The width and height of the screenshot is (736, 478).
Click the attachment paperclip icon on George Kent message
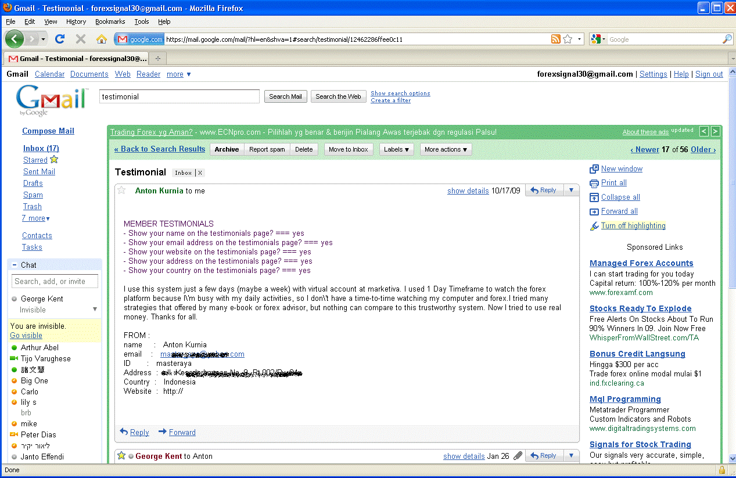(x=518, y=456)
